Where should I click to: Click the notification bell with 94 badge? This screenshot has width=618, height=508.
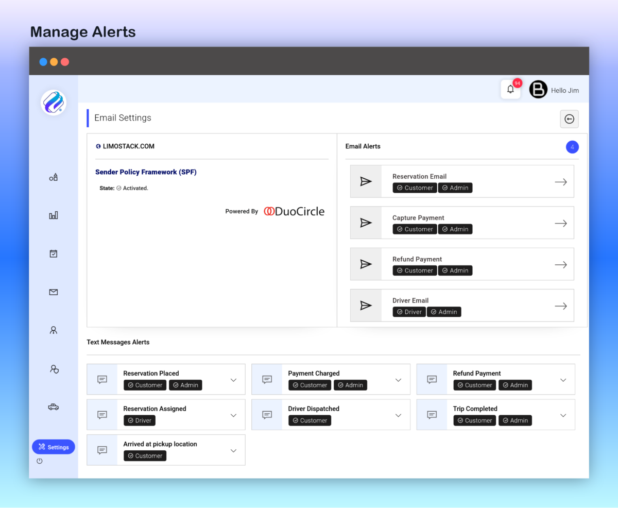pos(510,89)
